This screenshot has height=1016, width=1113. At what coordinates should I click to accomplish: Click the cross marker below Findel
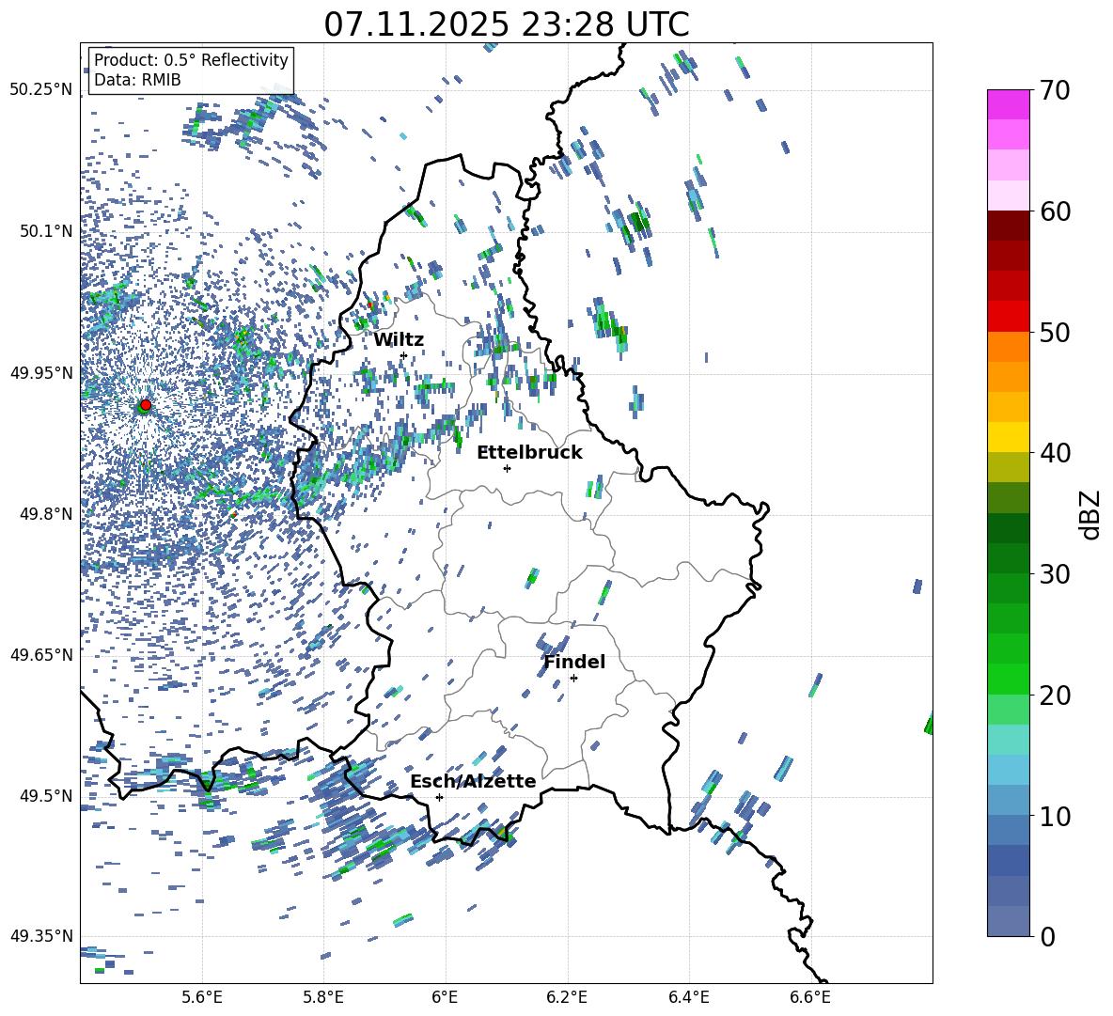pos(573,679)
